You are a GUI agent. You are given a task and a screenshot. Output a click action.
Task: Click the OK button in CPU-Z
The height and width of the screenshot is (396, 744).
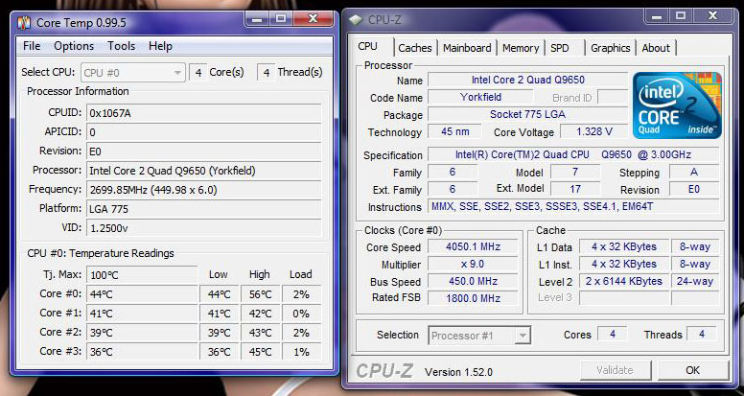693,370
